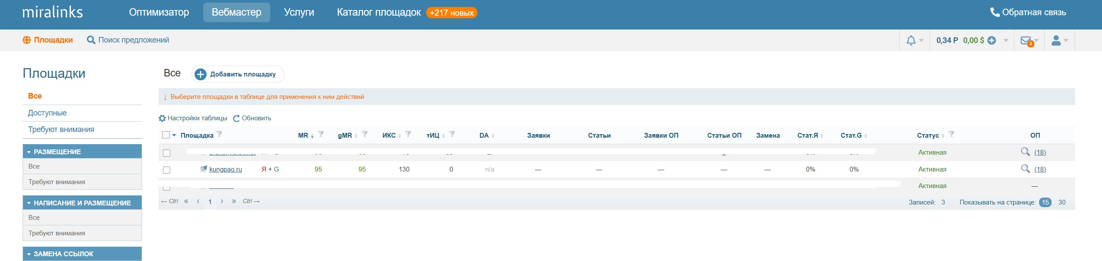Check the kungpao.ru row checkbox
This screenshot has height=261, width=1102.
point(166,170)
